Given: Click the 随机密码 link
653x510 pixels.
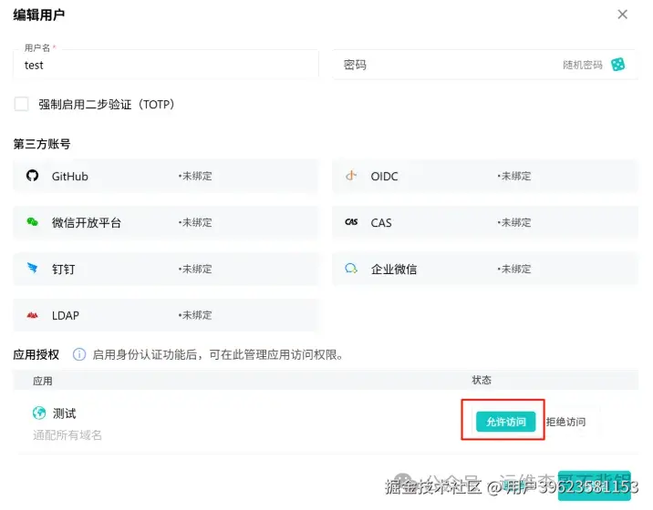Looking at the screenshot, I should 582,65.
